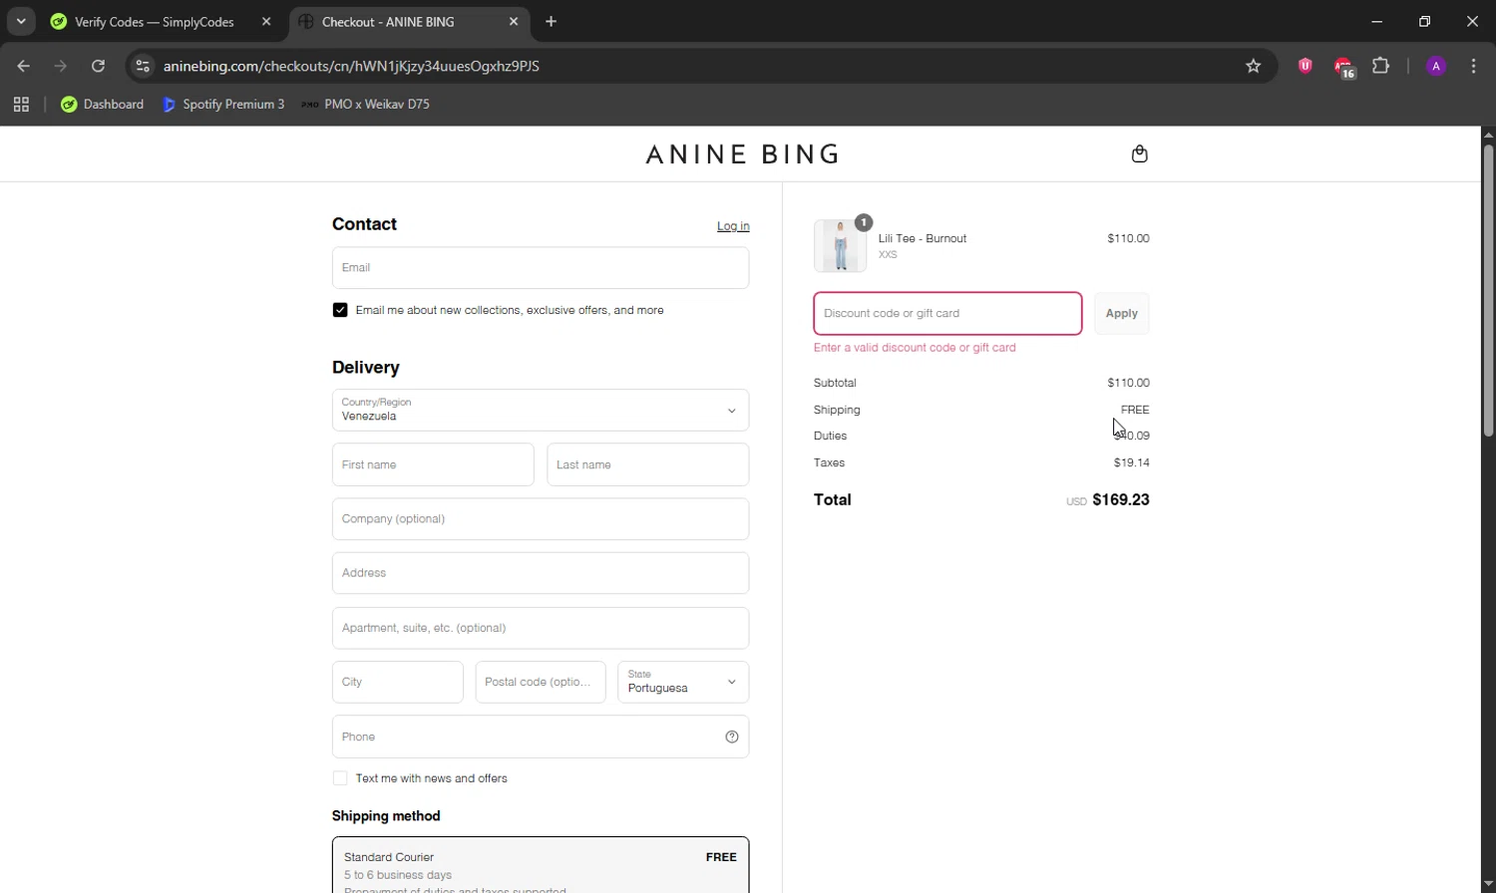Open the Chrome profile avatar
The height and width of the screenshot is (893, 1496).
(x=1436, y=66)
